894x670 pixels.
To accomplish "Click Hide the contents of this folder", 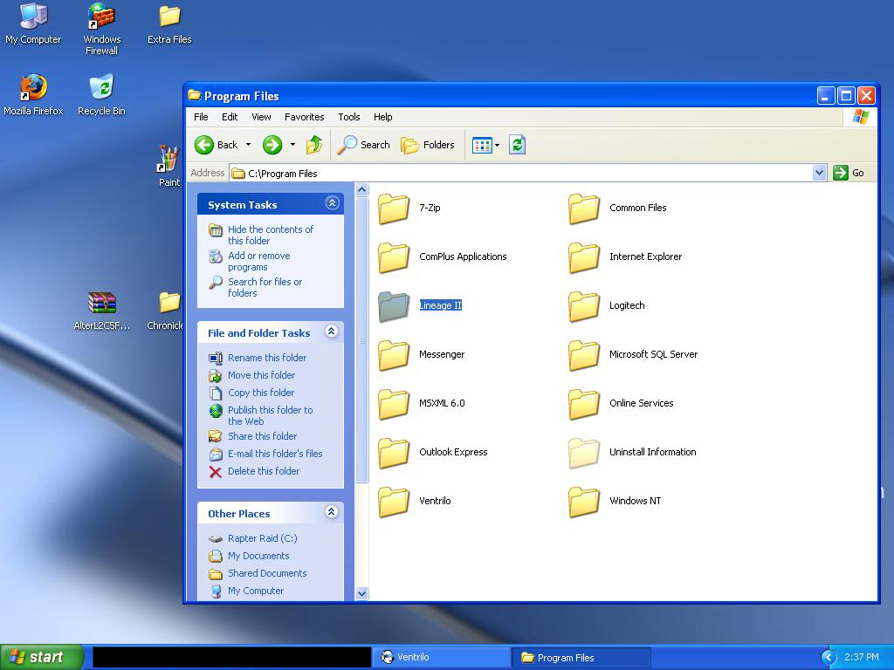I will click(271, 235).
